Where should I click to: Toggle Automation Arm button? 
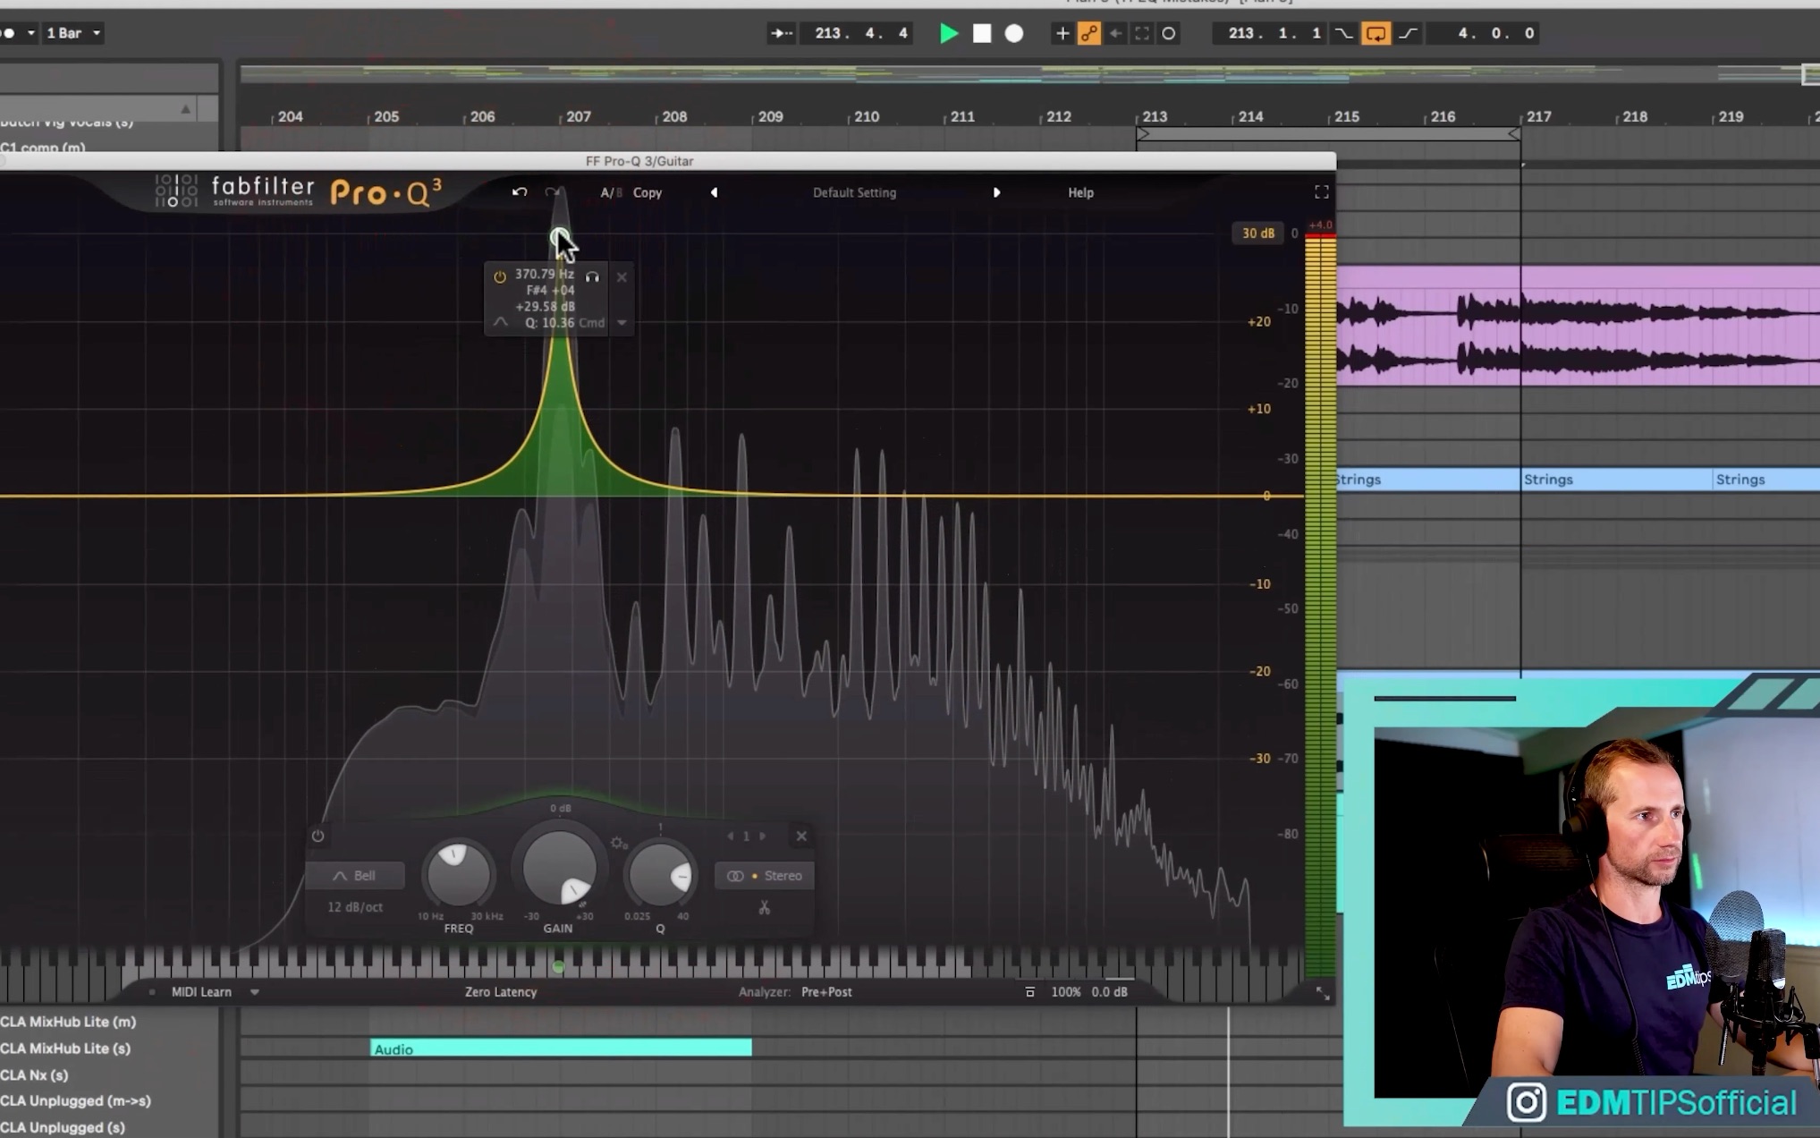1088,33
